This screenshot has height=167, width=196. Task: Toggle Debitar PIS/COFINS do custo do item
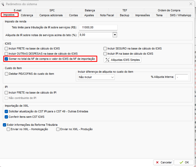click(x=6, y=74)
